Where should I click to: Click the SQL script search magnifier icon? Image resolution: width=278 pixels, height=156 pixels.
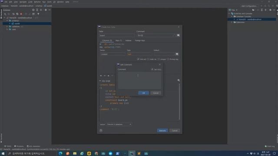click(x=179, y=80)
